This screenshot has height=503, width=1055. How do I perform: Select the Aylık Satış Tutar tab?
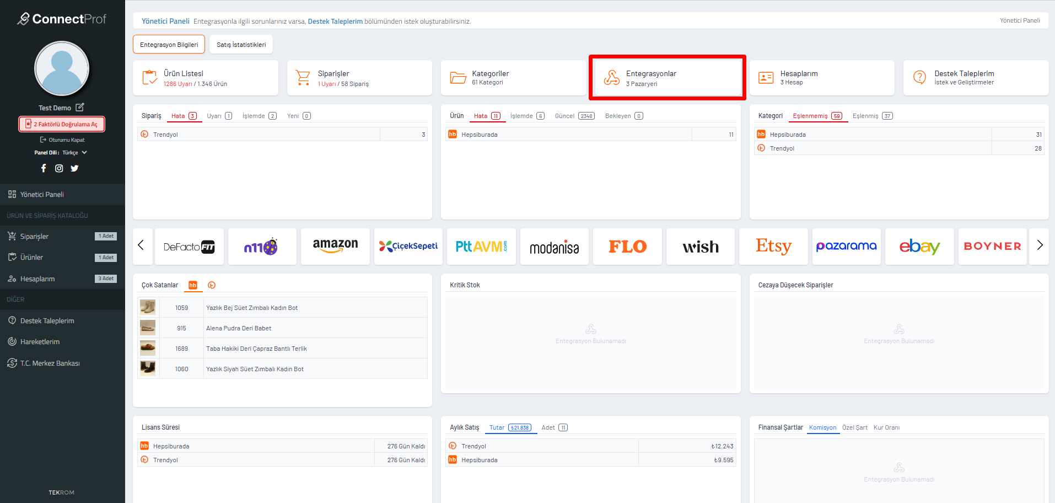(510, 427)
